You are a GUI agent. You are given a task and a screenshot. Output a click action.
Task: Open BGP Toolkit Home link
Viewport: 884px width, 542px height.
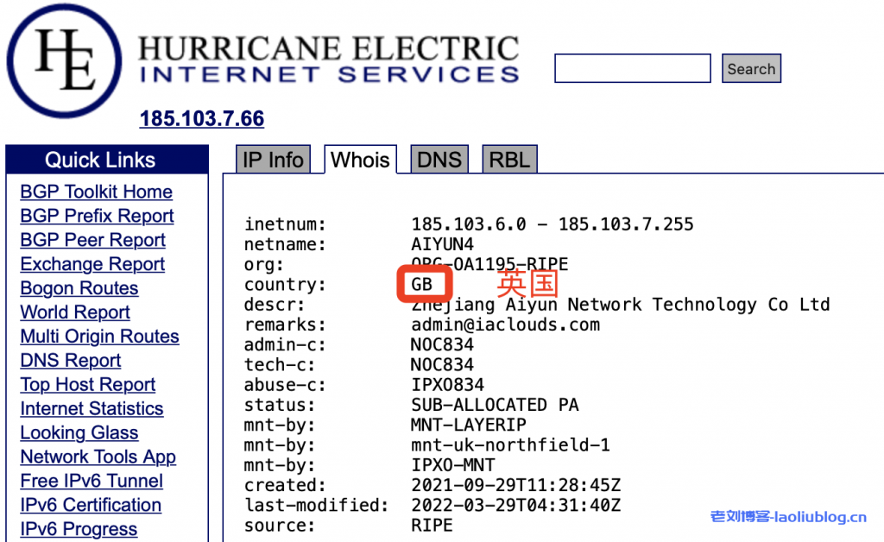[96, 192]
